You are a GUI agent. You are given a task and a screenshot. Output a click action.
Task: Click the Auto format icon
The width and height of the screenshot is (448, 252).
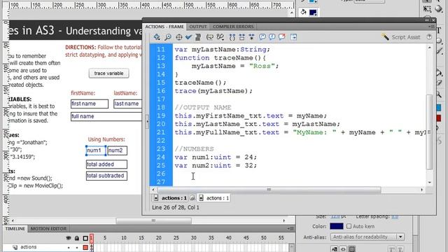pos(197,37)
